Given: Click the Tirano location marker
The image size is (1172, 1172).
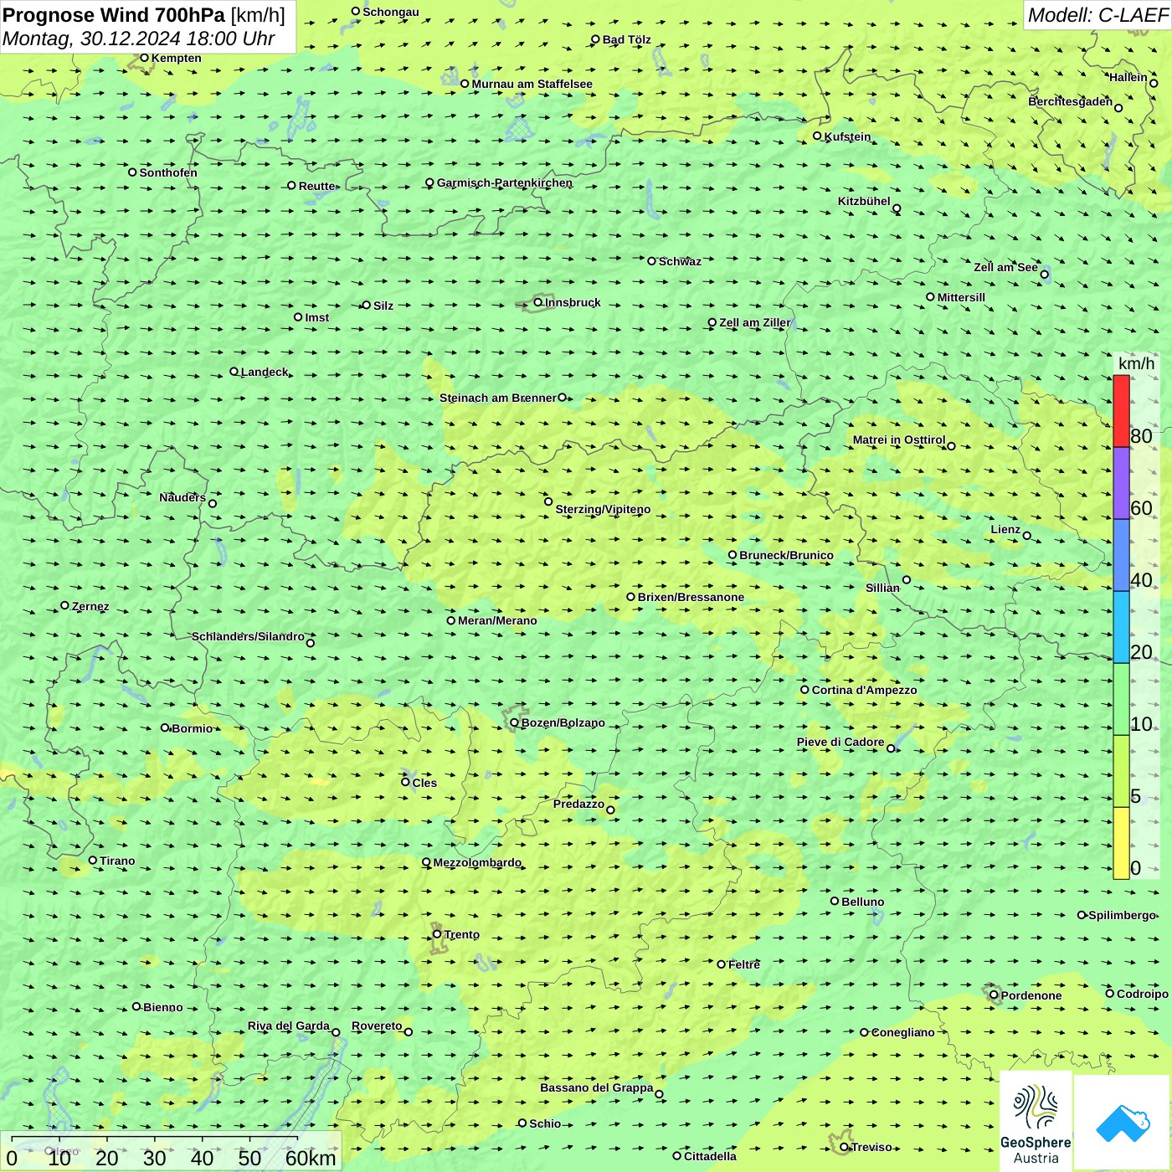Looking at the screenshot, I should 93,860.
